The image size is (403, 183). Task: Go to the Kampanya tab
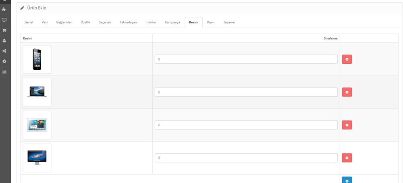[x=172, y=22]
